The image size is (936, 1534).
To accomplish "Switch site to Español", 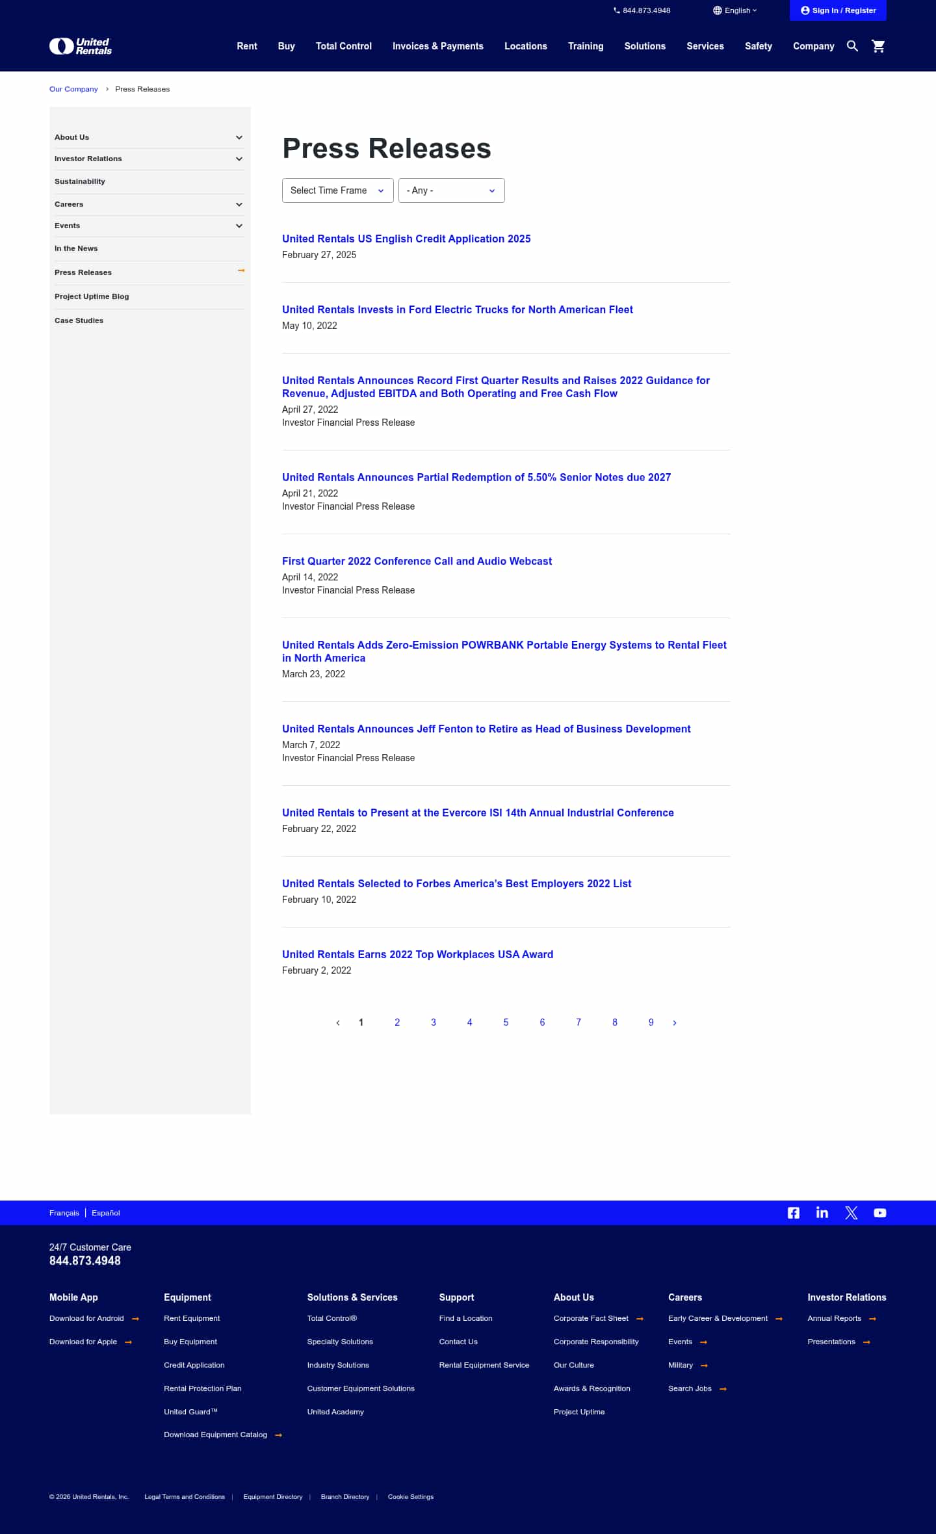I will [x=106, y=1213].
